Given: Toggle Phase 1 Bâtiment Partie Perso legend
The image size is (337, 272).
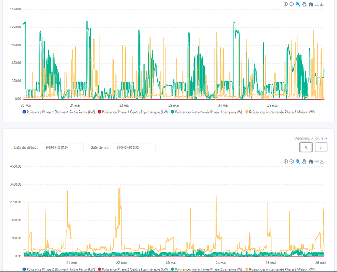Looking at the screenshot, I should [x=57, y=112].
